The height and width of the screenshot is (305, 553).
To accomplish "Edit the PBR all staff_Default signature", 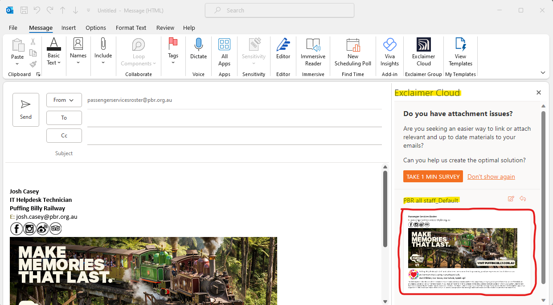I will pyautogui.click(x=511, y=199).
